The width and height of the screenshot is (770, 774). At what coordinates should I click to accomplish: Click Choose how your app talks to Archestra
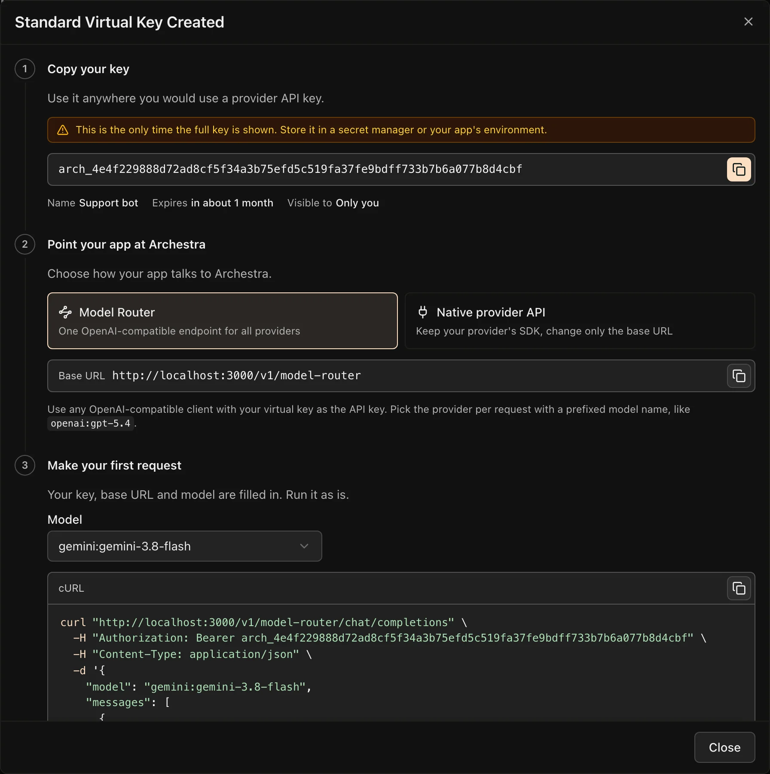(x=159, y=274)
